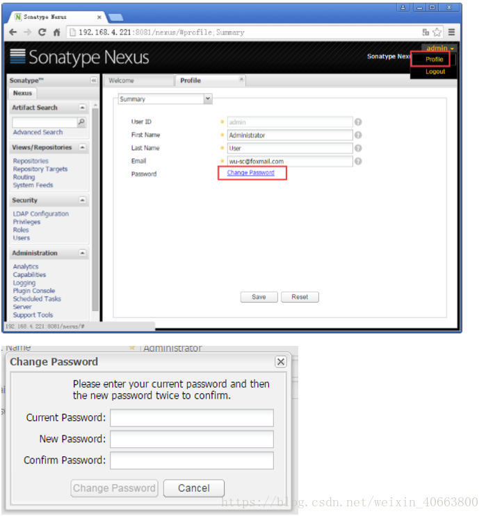Viewport: 486px width, 516px height.
Task: Switch to the Welcome tab
Action: 138,81
